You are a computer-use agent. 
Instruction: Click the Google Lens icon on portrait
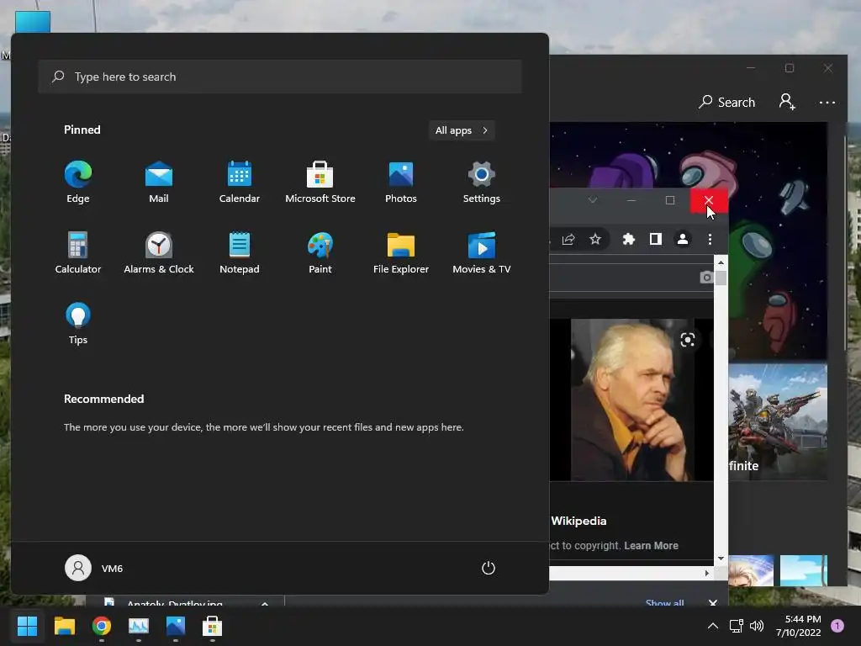[688, 340]
